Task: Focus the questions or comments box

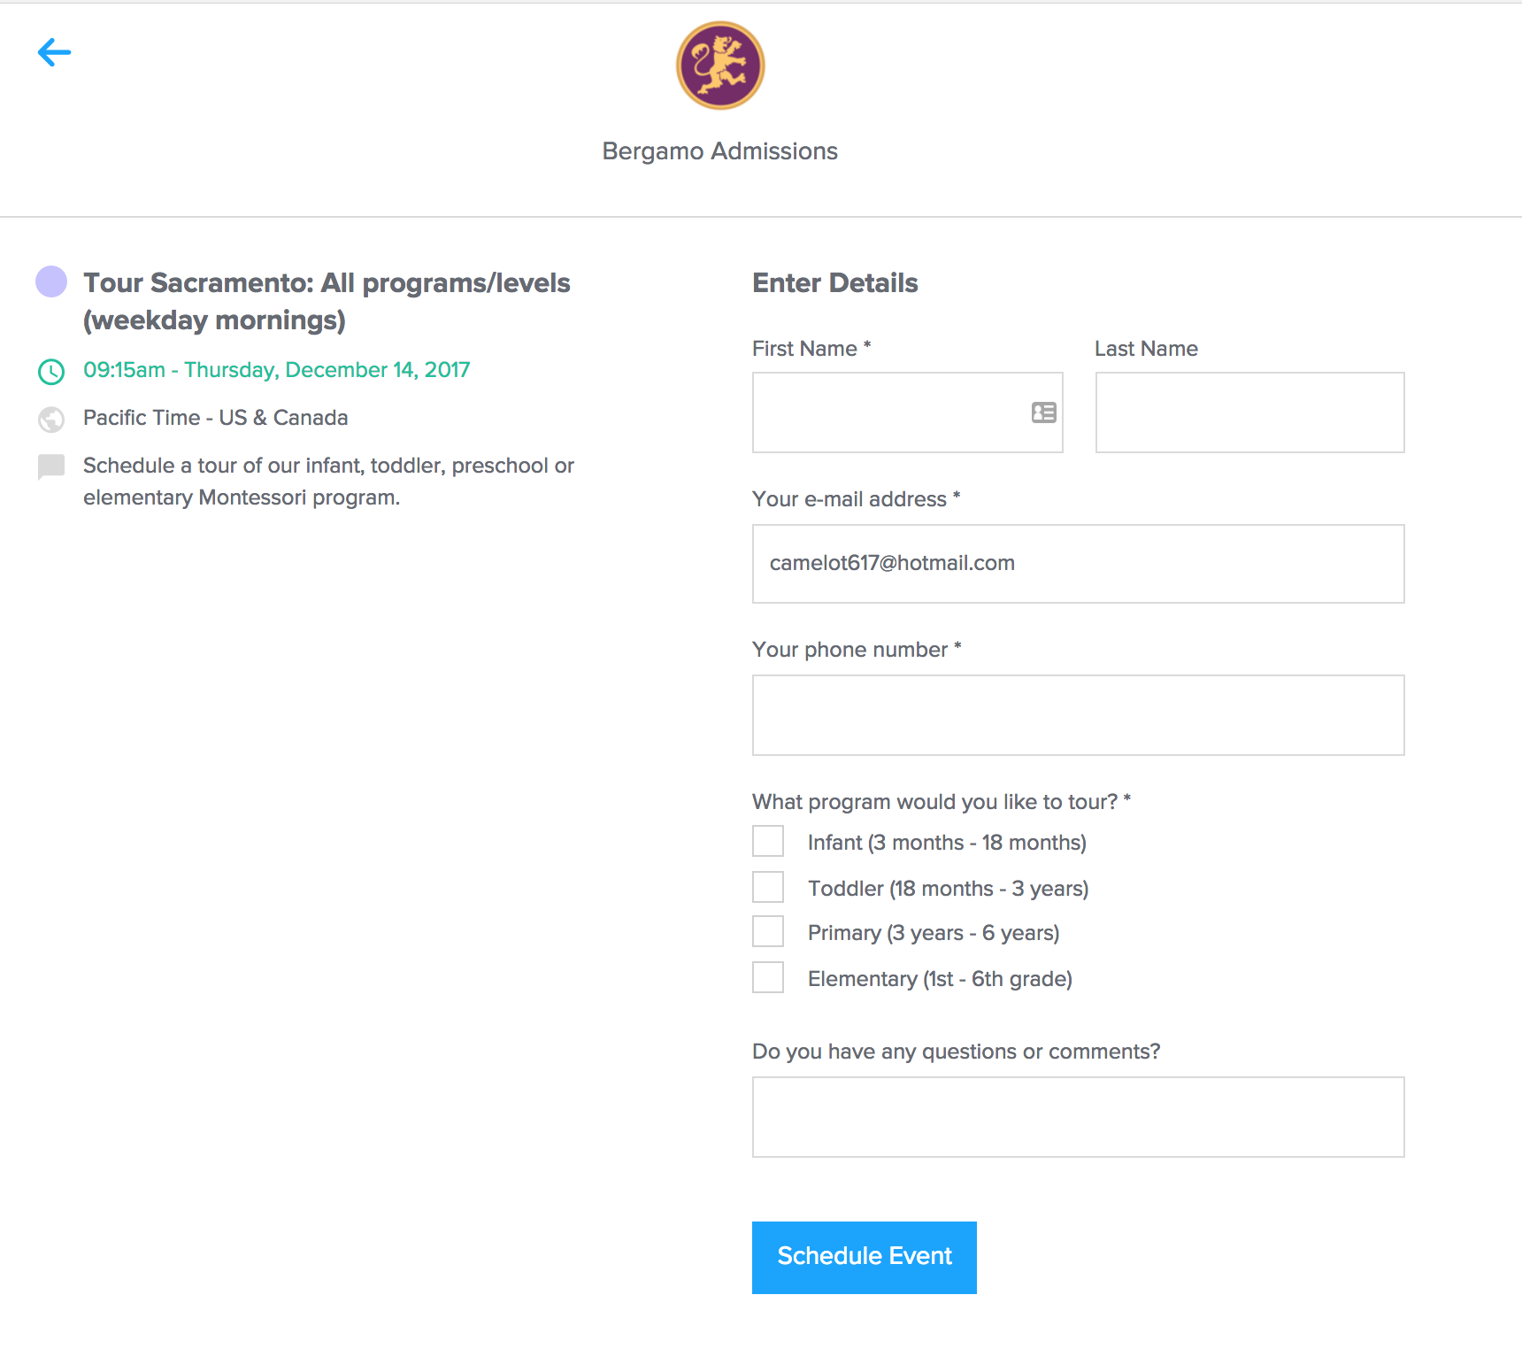Action: click(1078, 1117)
